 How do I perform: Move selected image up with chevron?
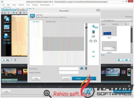(93, 52)
